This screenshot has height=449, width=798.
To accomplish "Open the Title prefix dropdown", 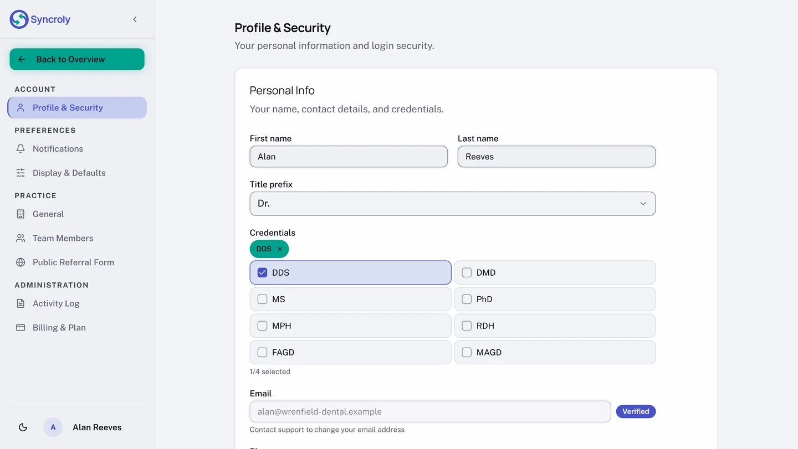I will [453, 204].
